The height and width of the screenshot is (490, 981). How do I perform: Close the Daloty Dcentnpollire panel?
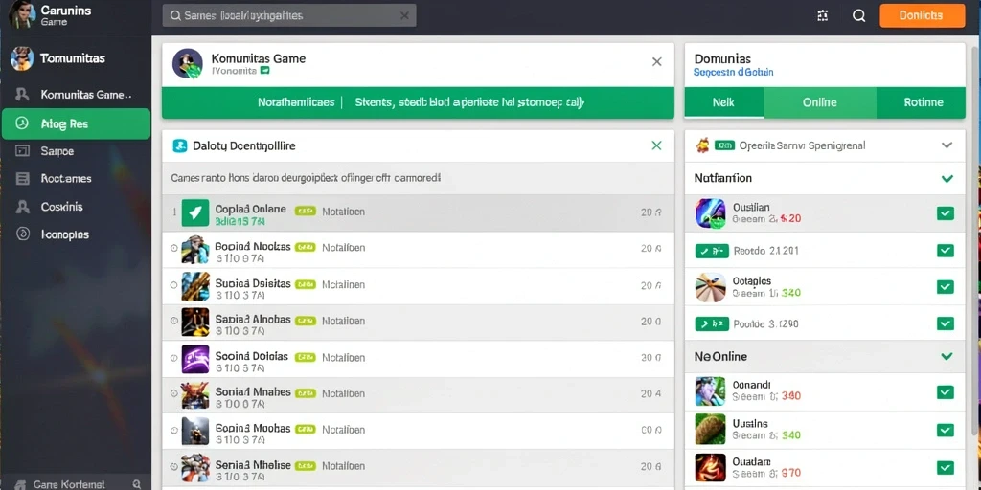656,145
